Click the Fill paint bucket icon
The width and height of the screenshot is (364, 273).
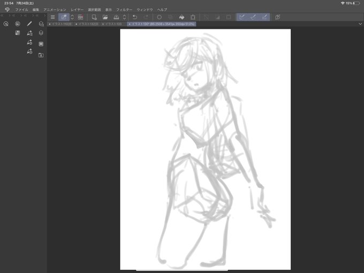[181, 17]
